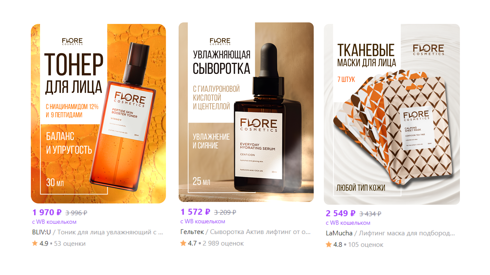Open the BLIV:U toner product title

(97, 232)
